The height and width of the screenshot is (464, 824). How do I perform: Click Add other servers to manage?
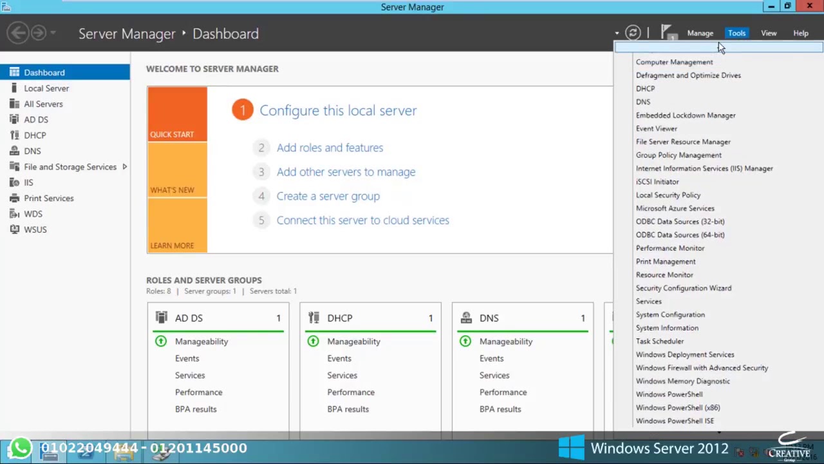[x=346, y=172]
